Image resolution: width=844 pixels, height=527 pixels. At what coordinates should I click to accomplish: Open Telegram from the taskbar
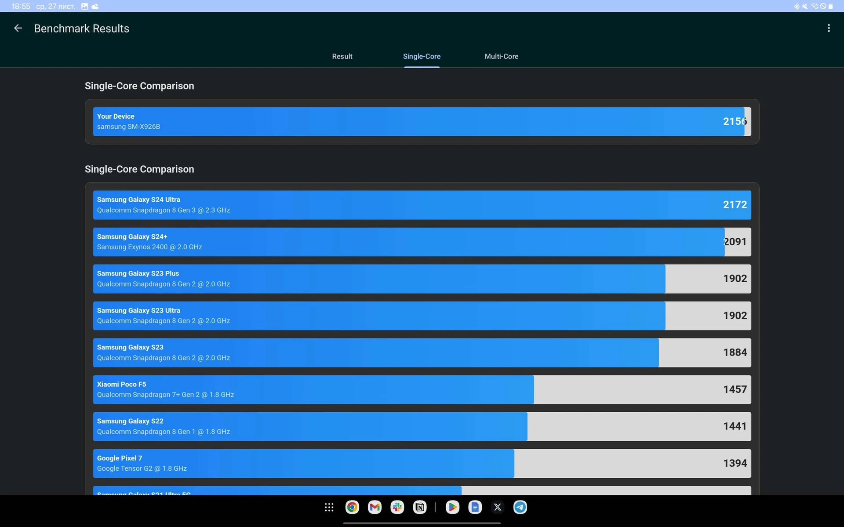520,507
